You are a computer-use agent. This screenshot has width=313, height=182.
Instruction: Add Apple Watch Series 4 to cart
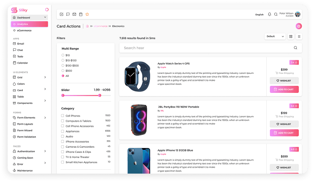[x=284, y=89]
